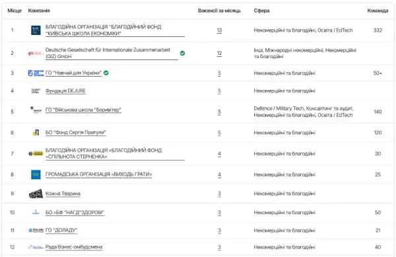
Task: Click team size 120 cell
Action: (378, 133)
